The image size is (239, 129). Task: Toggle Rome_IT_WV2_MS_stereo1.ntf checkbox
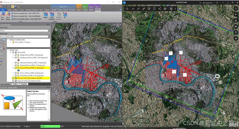tap(13, 78)
